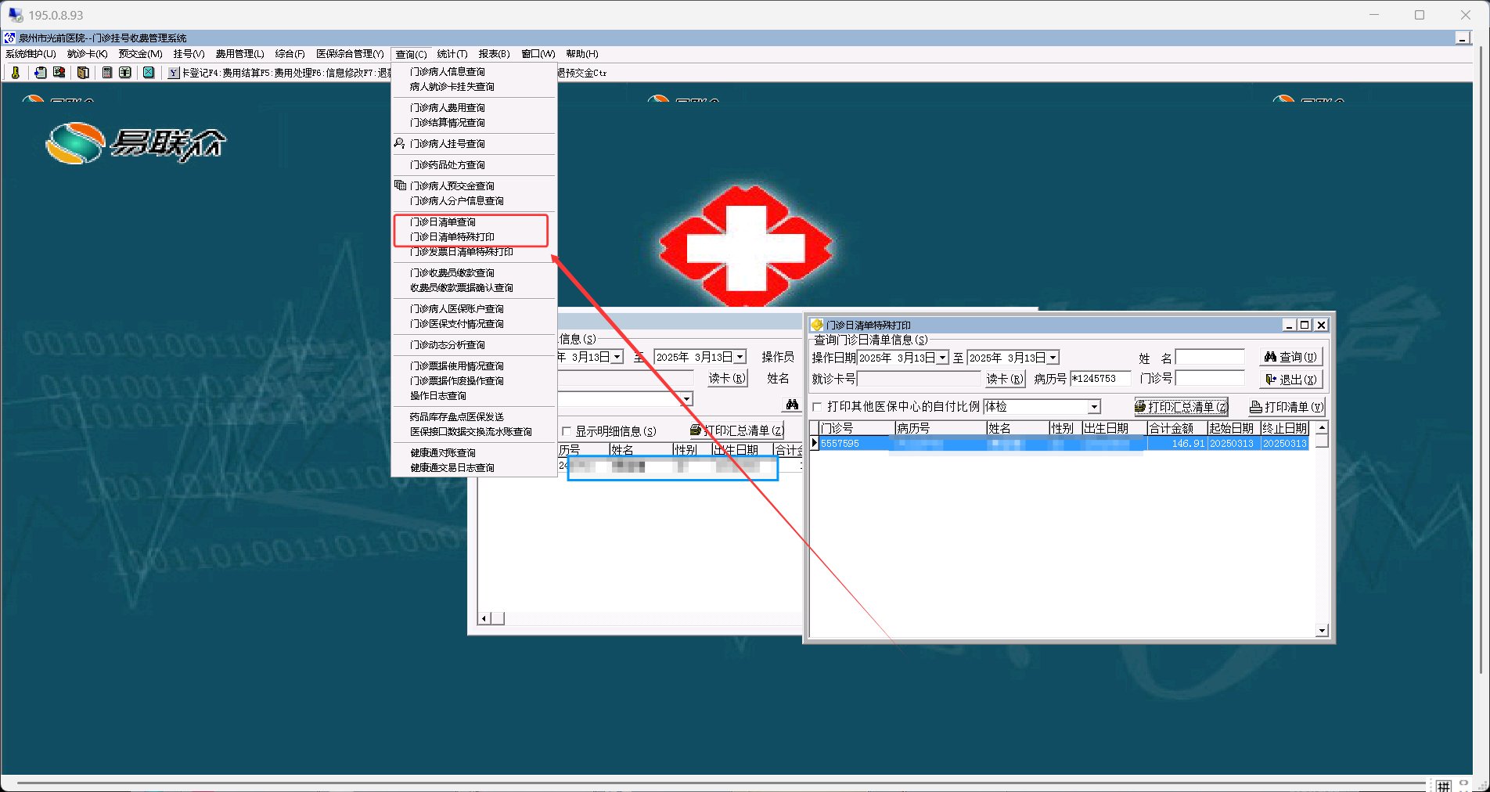Viewport: 1490px width, 792px height.
Task: Open the 窗口(W) menu
Action: coord(538,54)
